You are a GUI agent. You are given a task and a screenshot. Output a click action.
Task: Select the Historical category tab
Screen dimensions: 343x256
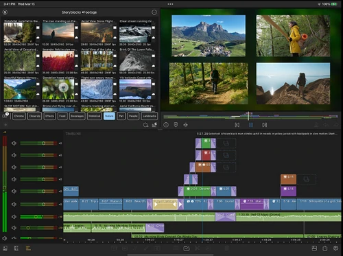click(94, 116)
